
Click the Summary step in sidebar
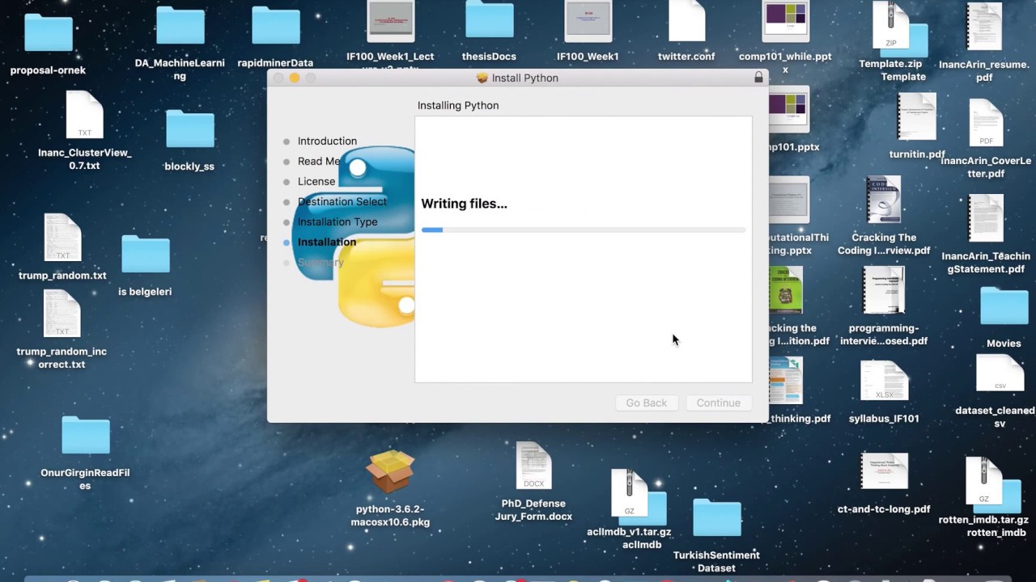(x=321, y=262)
